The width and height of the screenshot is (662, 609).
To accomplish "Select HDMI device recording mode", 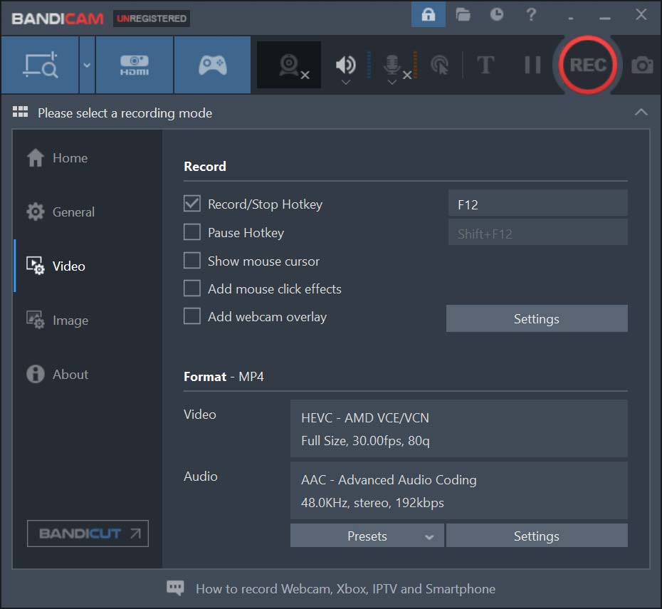I will [x=135, y=66].
